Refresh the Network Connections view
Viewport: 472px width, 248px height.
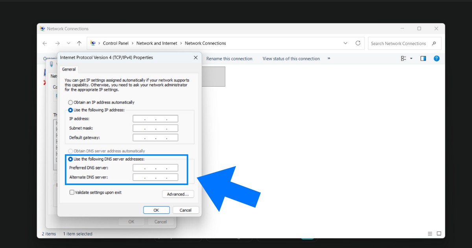click(x=358, y=43)
